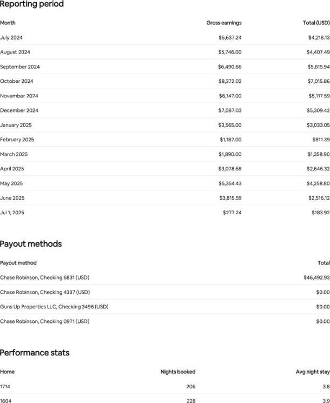The image size is (330, 403).
Task: Select May 2025 total $4,258.80
Action: coord(318,183)
